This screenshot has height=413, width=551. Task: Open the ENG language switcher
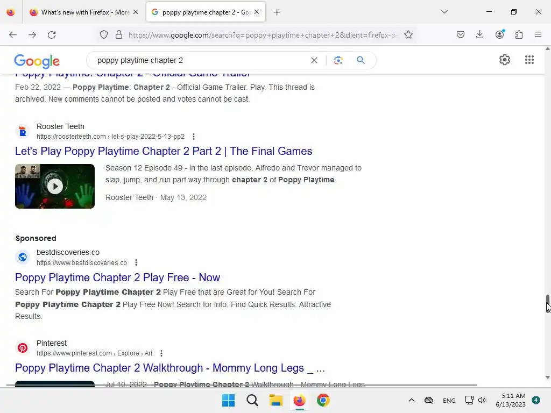tap(449, 401)
